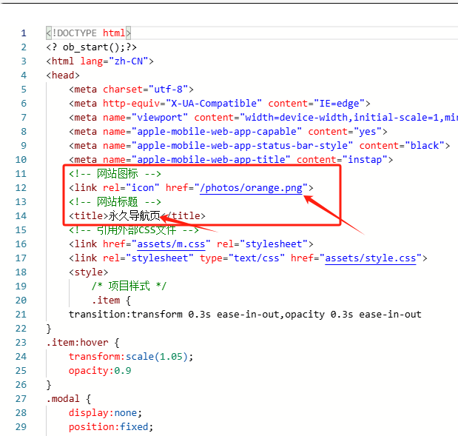Place cursor in title text 永久导航页
Viewport: 458px width, 436px height.
[x=134, y=216]
